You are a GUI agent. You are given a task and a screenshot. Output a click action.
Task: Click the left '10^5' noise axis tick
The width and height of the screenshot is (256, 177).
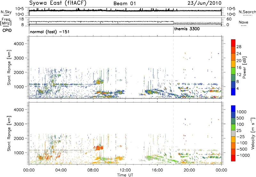point(20,9)
